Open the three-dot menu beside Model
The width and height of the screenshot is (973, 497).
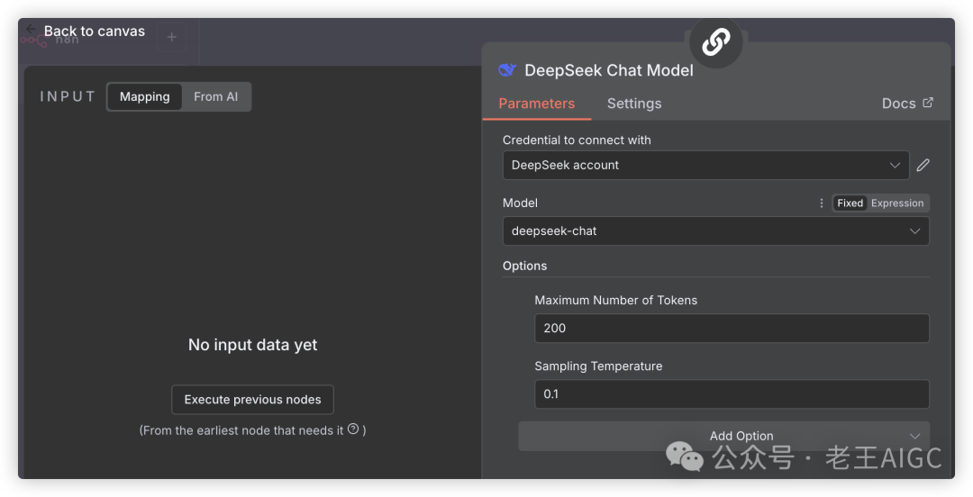(821, 203)
